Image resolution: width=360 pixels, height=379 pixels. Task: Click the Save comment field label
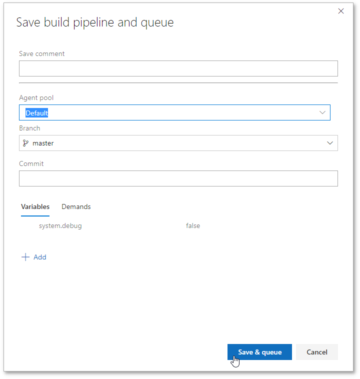41,53
